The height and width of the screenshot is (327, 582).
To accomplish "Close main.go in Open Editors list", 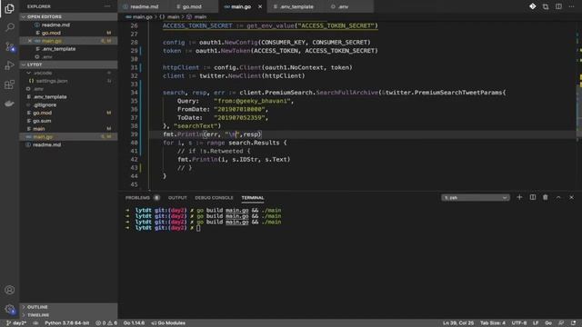I will coord(30,41).
